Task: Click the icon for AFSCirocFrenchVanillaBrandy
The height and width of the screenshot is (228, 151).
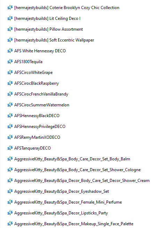Action: click(10, 94)
